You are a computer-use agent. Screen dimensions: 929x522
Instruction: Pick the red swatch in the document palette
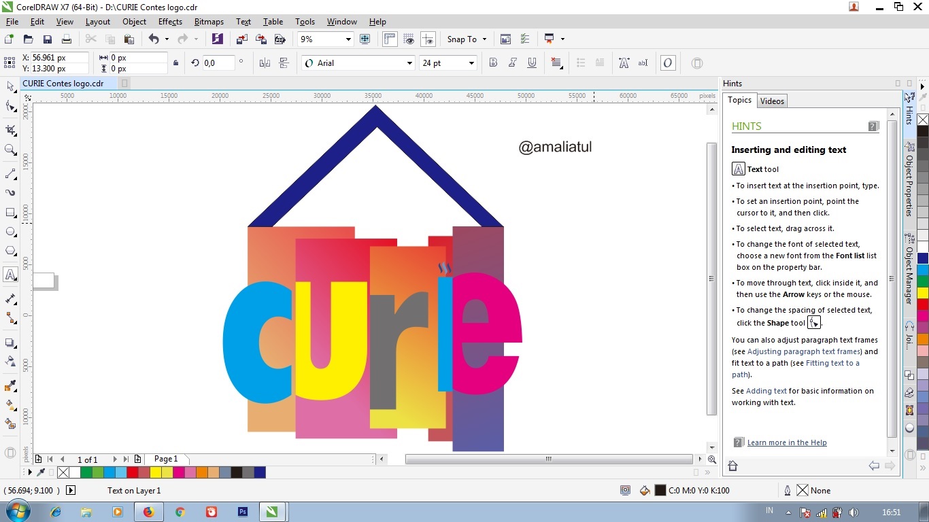[133, 472]
